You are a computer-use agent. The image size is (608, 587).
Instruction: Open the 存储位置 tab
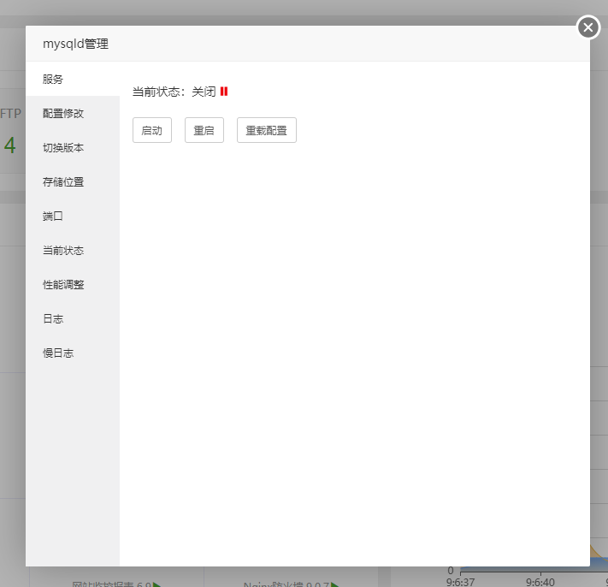[x=73, y=181]
